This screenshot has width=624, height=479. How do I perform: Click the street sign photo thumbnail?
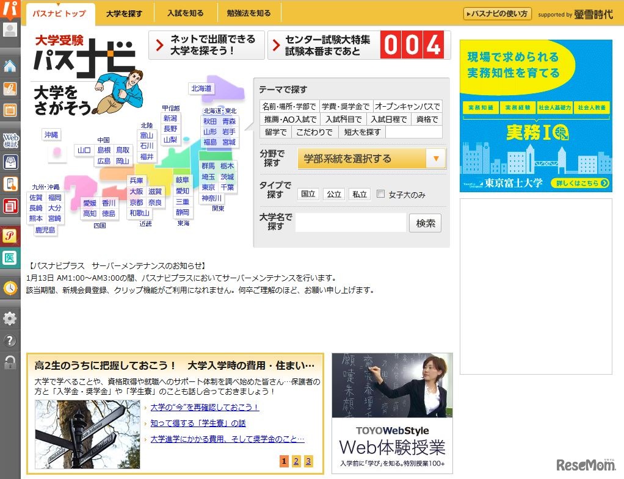pyautogui.click(x=87, y=434)
